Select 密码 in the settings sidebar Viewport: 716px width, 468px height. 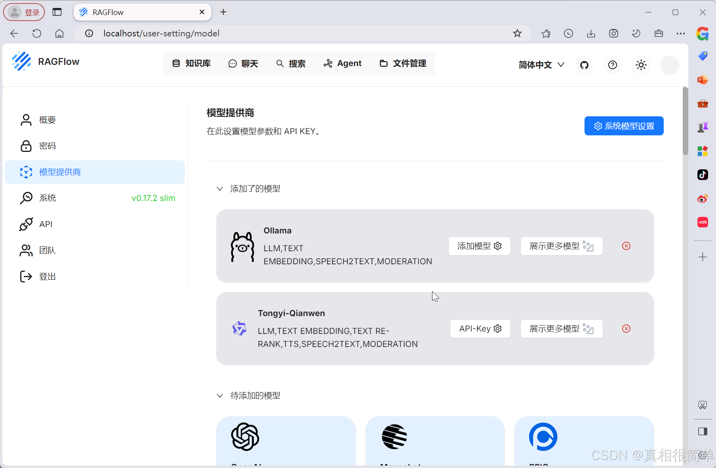click(x=95, y=146)
